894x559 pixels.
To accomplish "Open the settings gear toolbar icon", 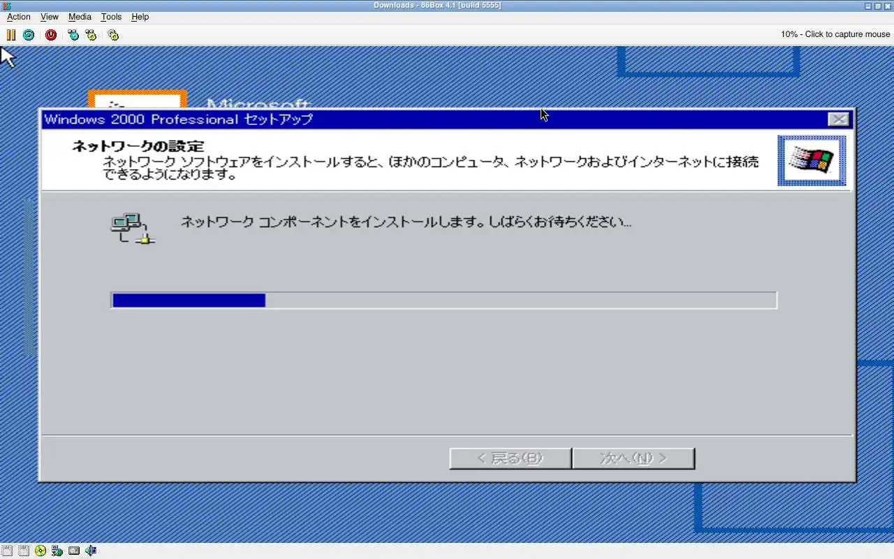I will tap(113, 34).
